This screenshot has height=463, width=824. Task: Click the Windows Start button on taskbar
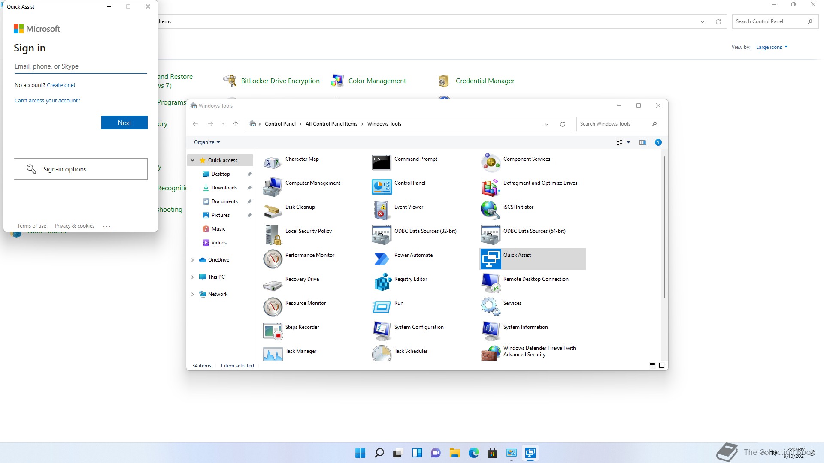360,453
